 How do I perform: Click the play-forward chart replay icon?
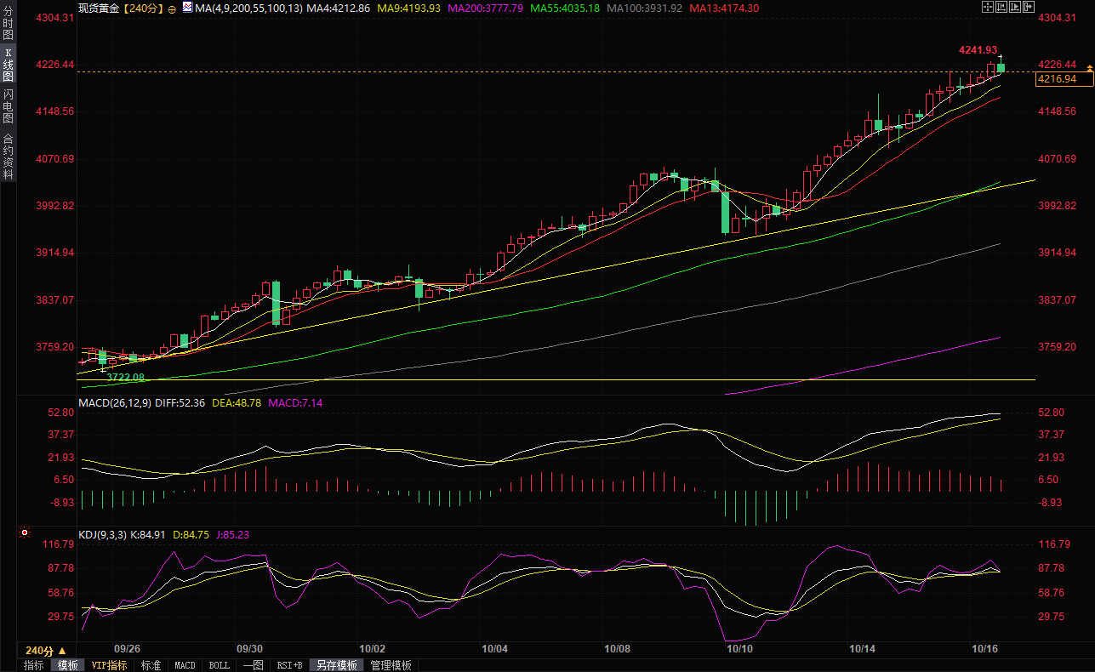click(x=1016, y=8)
